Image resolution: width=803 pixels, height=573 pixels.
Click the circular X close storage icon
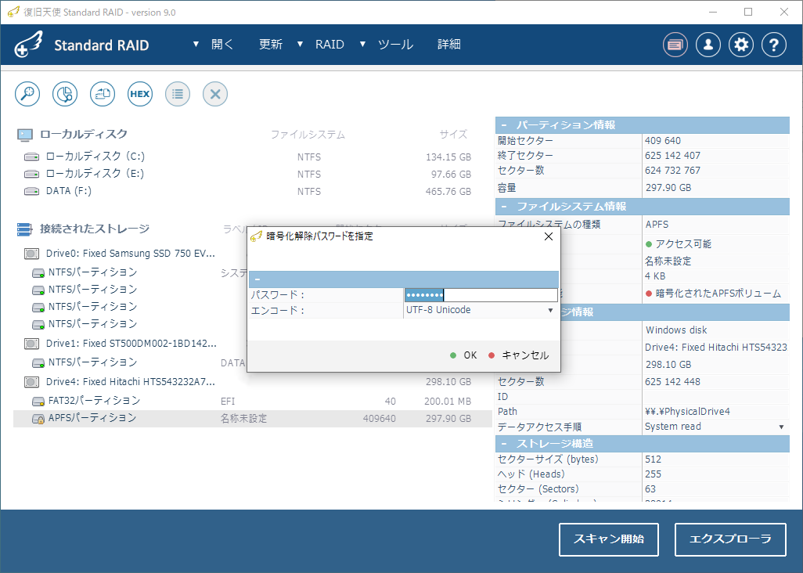[215, 94]
